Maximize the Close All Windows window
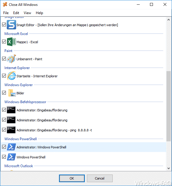The width and height of the screenshot is (172, 186). tap(151, 4)
